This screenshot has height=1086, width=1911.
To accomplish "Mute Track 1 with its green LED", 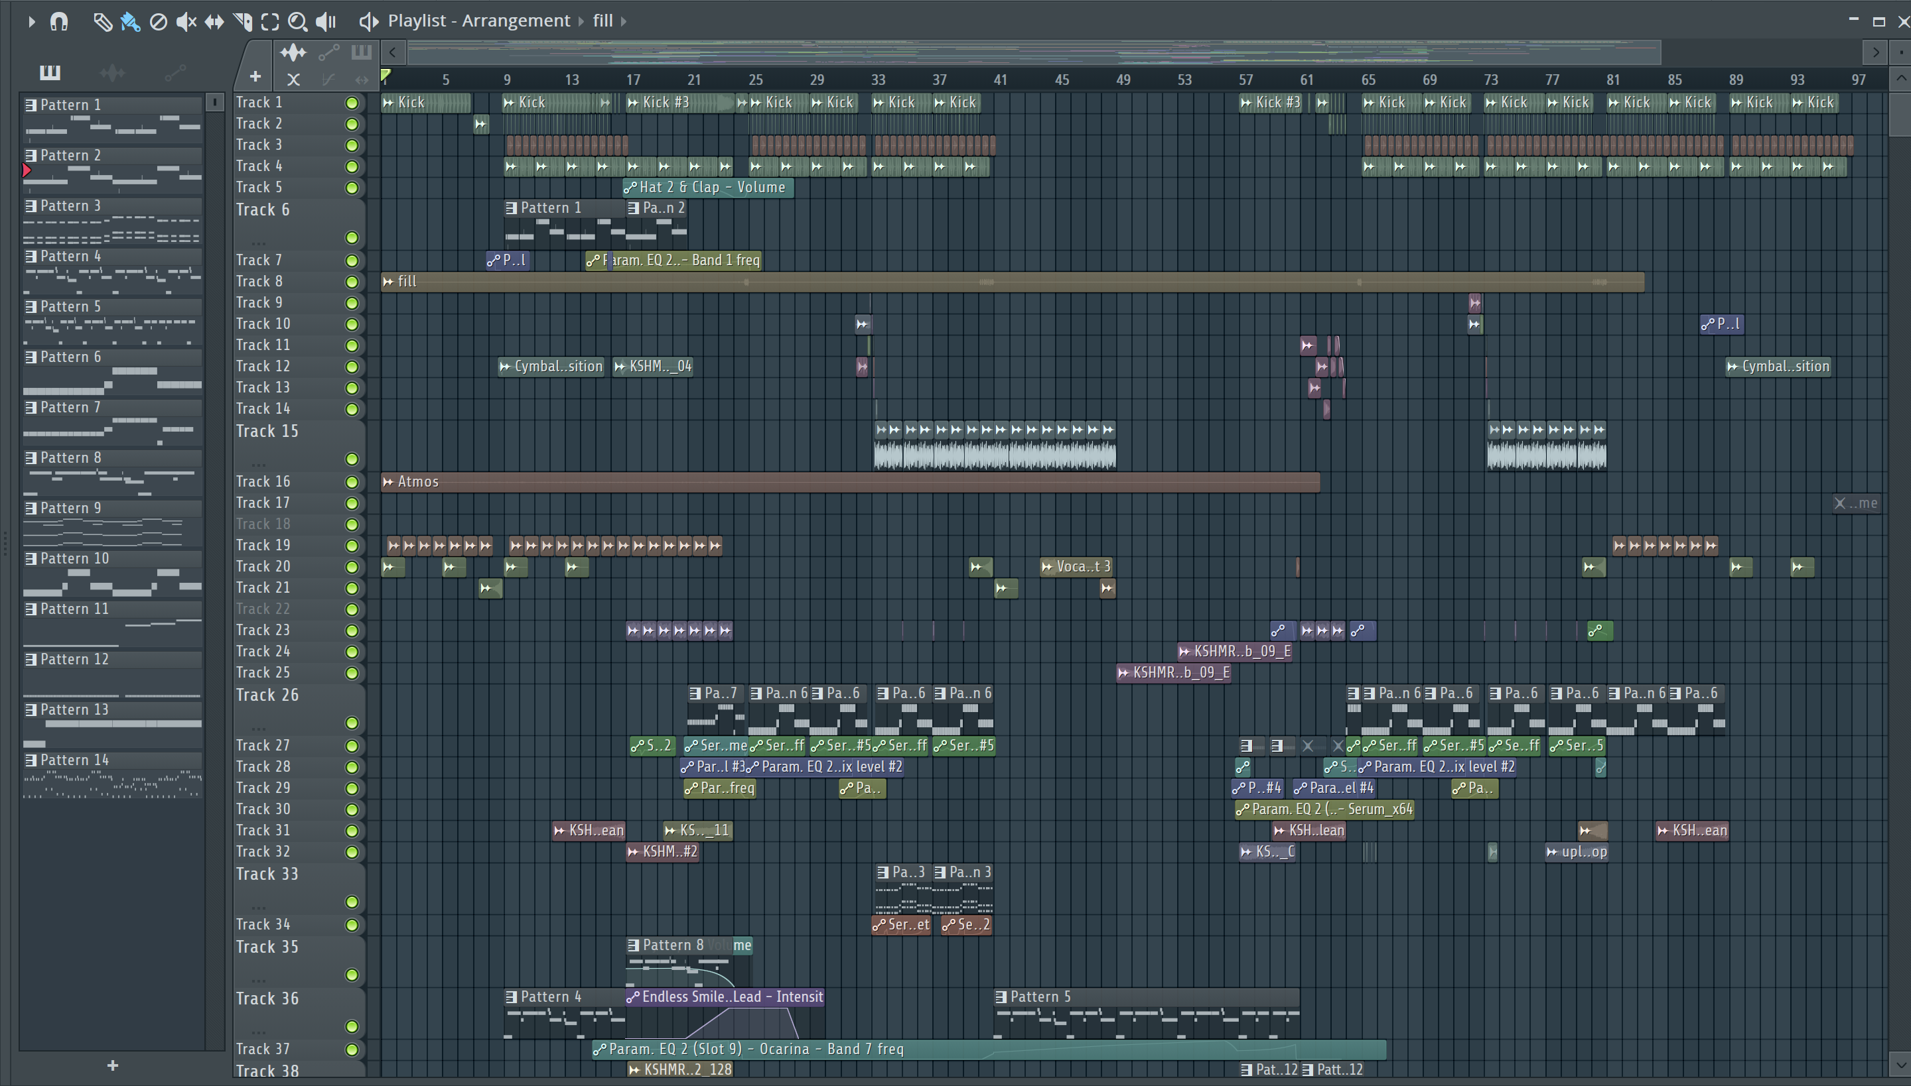I will point(352,103).
